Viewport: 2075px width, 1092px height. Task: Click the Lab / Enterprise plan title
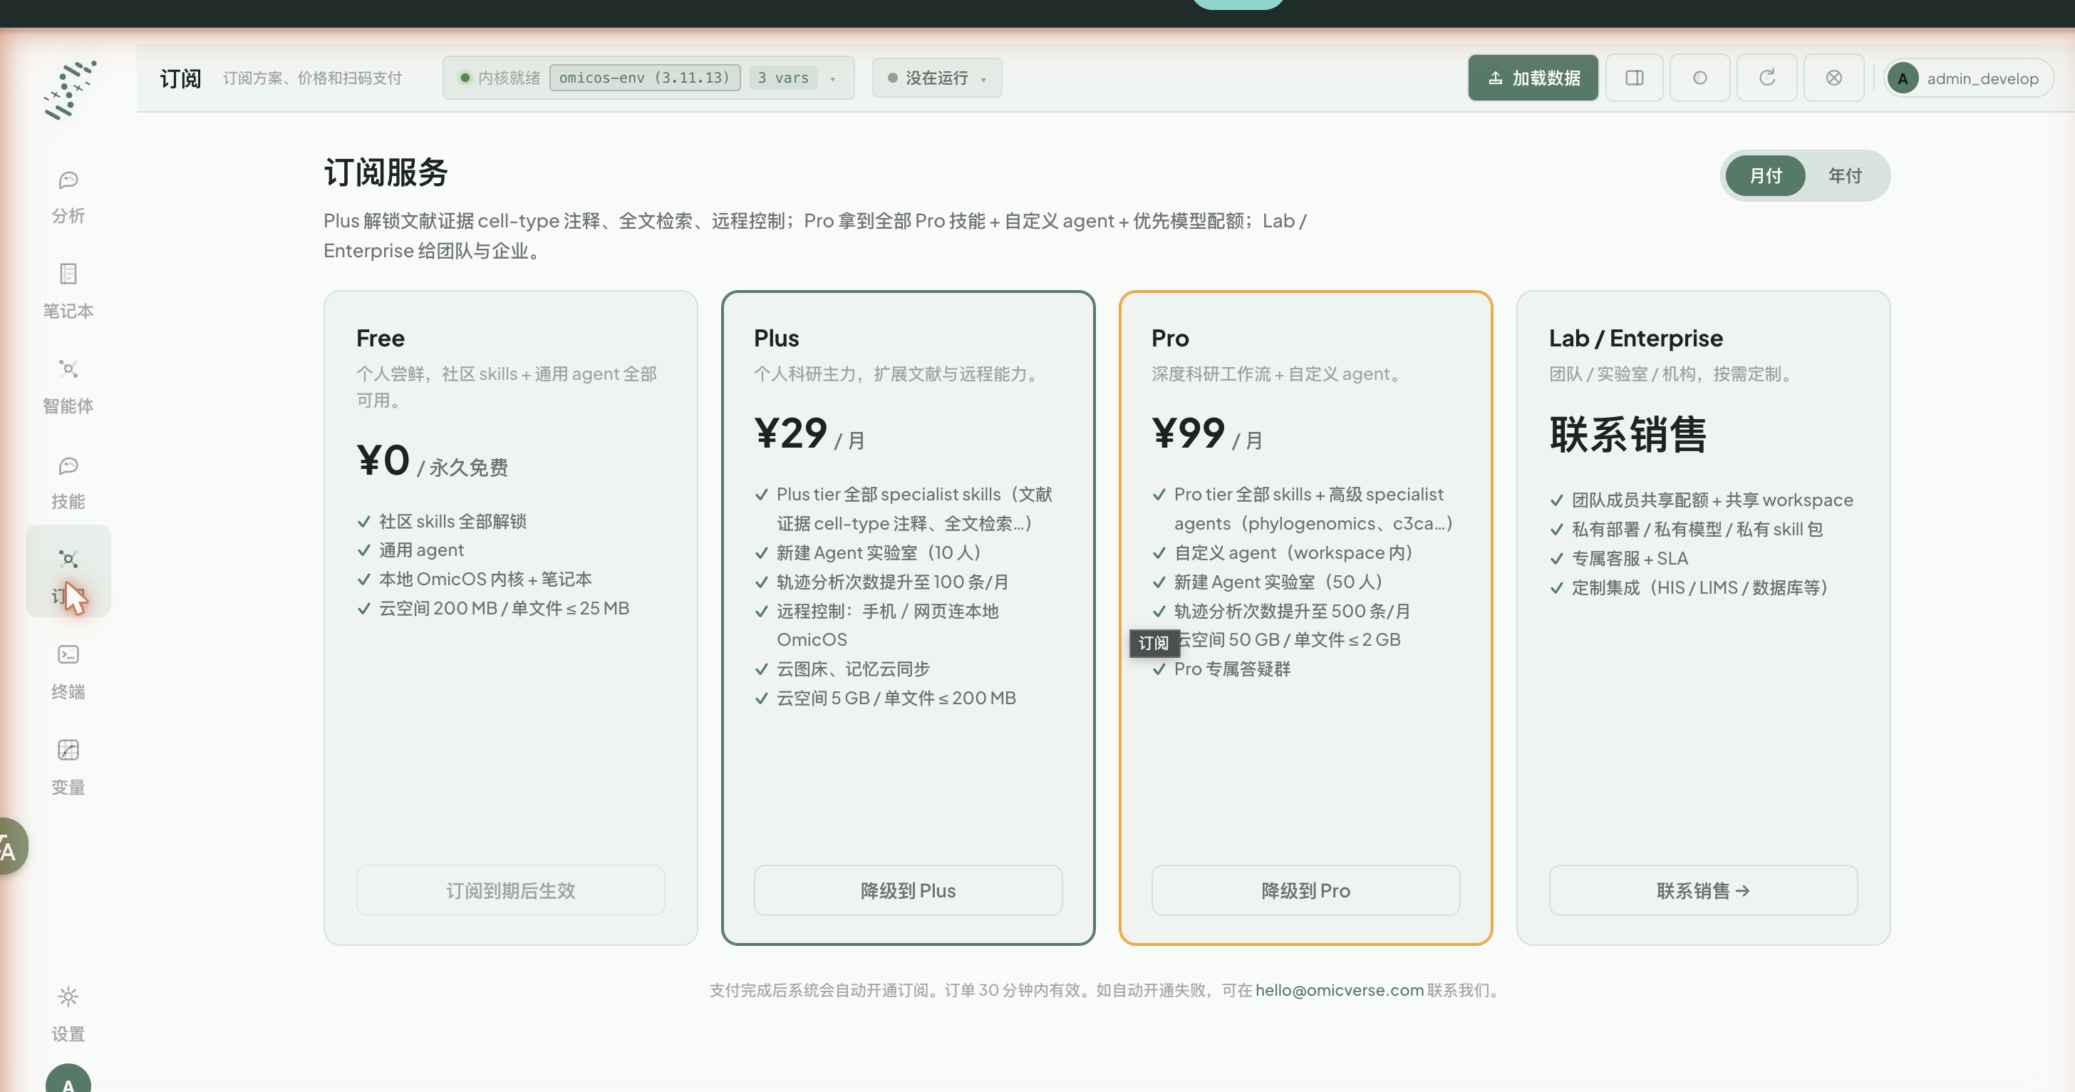point(1635,339)
